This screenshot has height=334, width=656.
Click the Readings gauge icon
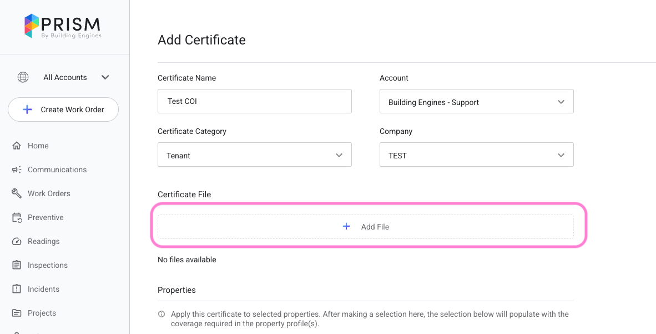pos(17,241)
